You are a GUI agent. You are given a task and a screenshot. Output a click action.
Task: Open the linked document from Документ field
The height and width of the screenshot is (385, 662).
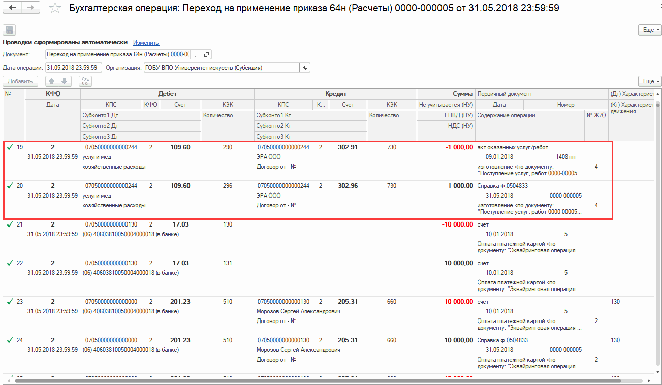tap(206, 54)
